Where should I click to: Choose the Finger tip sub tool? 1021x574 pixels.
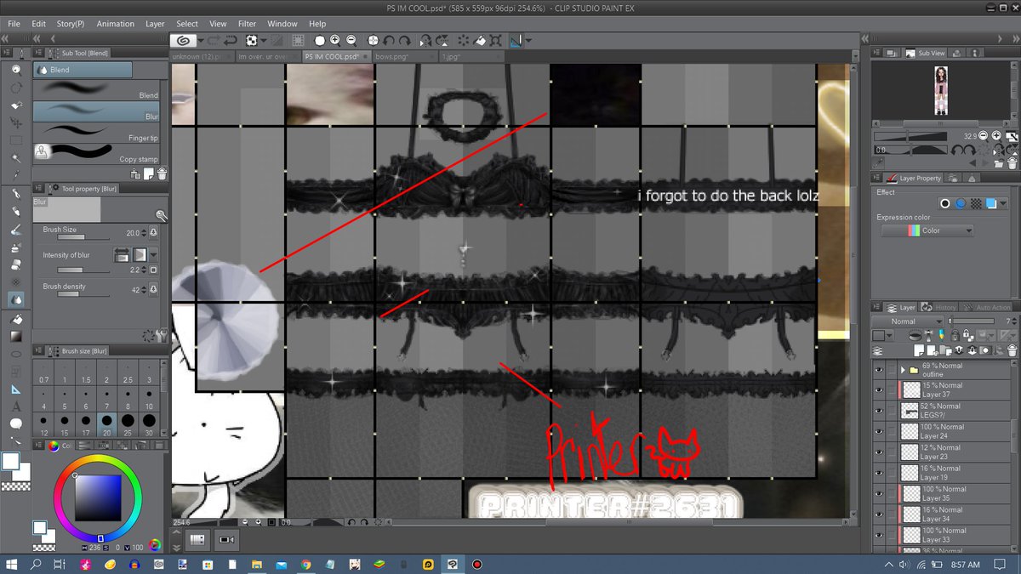point(95,132)
